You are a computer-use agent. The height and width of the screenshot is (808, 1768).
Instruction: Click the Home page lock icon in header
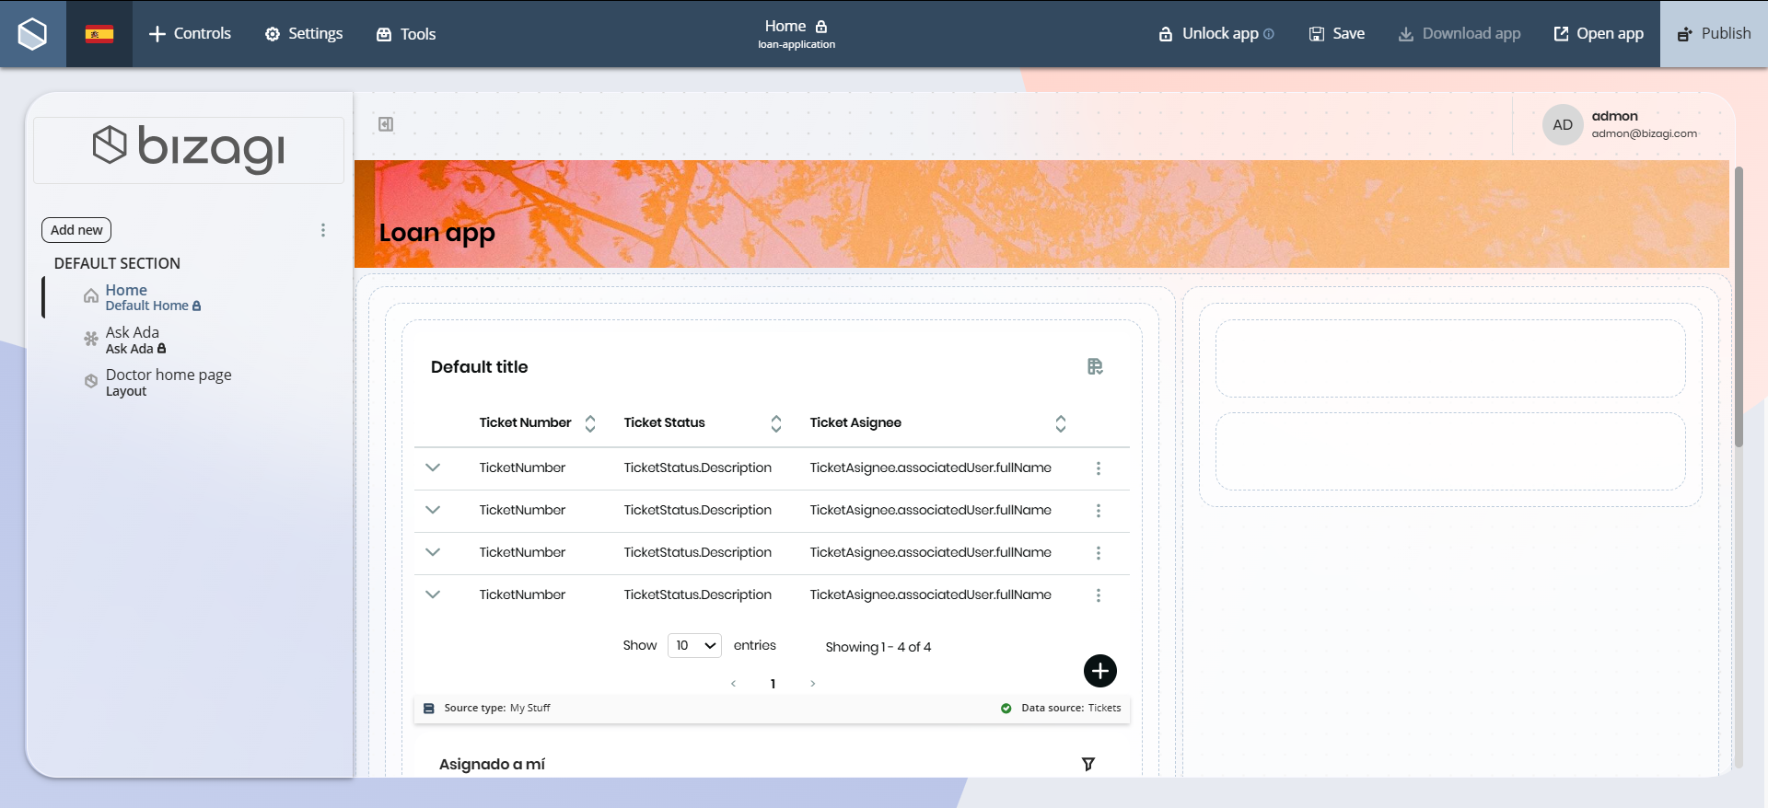click(x=821, y=27)
